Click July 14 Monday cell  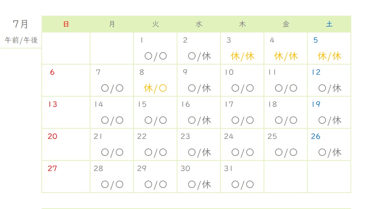point(112,112)
